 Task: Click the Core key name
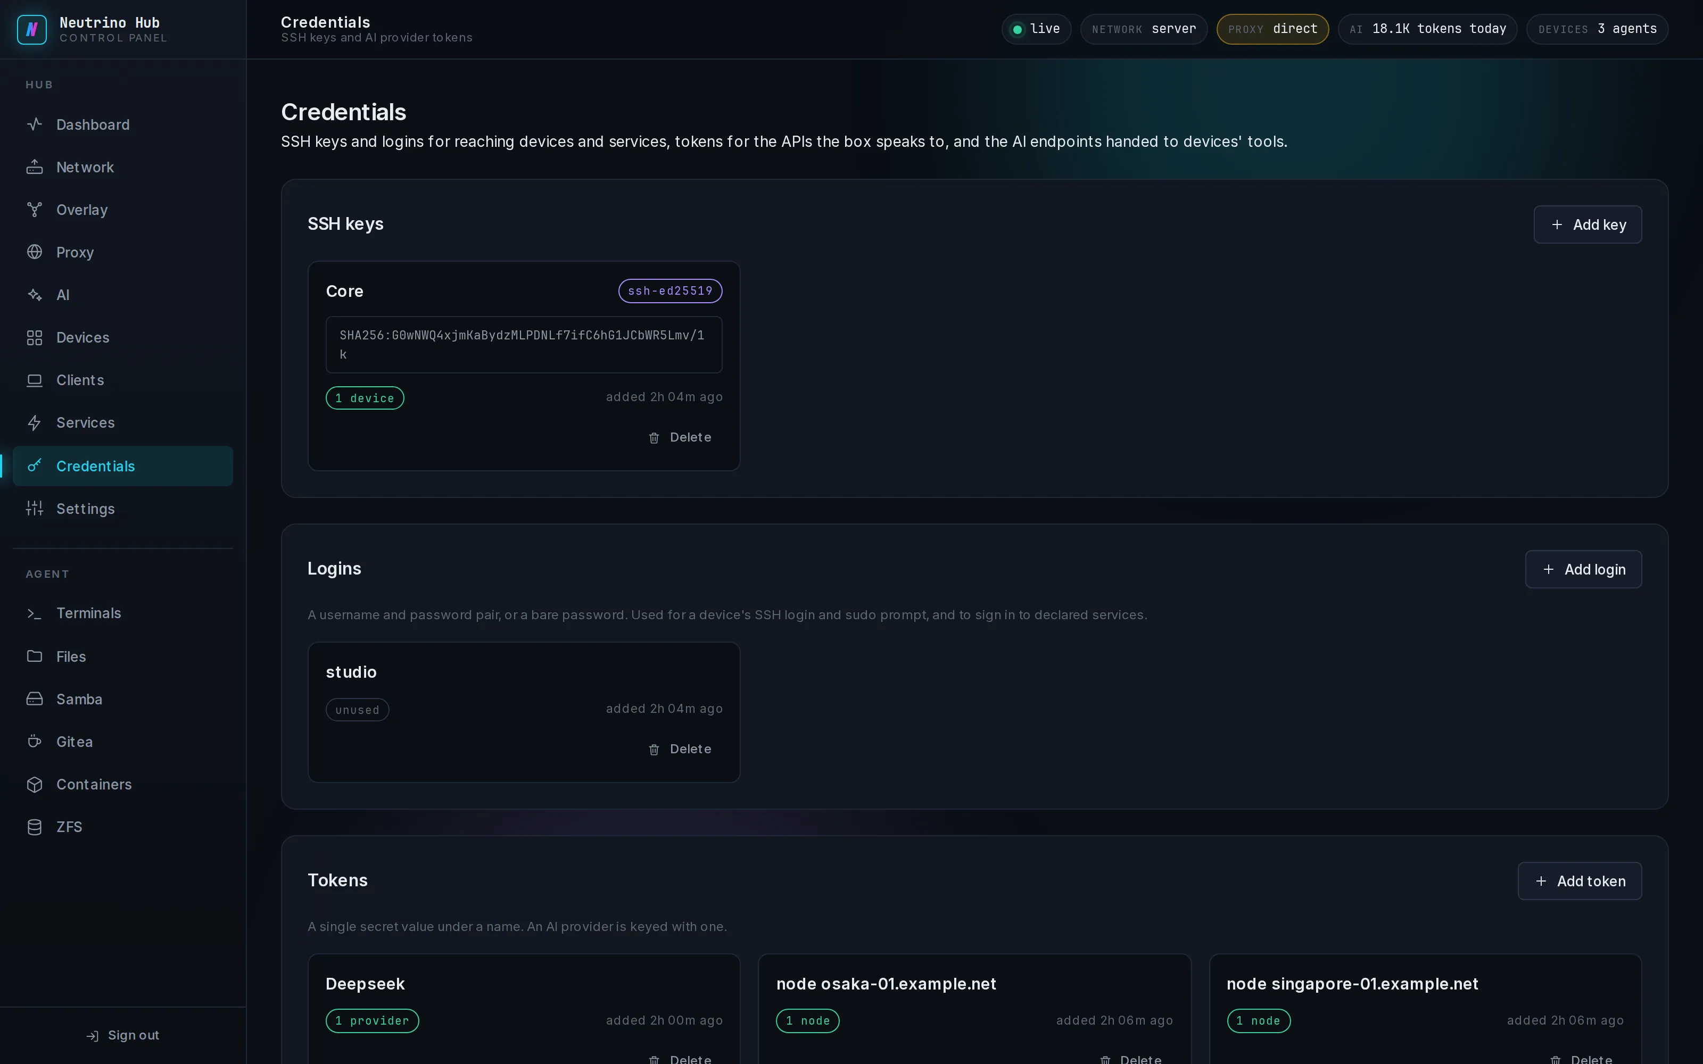(345, 292)
